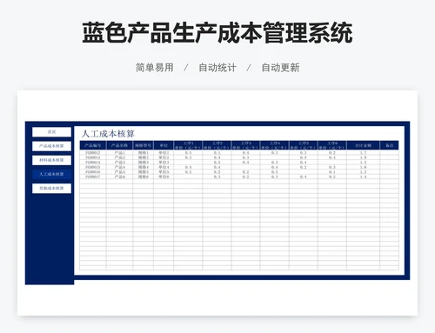Image resolution: width=435 pixels, height=333 pixels.
Task: Click the 自动更新 tagline text
Action: (x=280, y=68)
